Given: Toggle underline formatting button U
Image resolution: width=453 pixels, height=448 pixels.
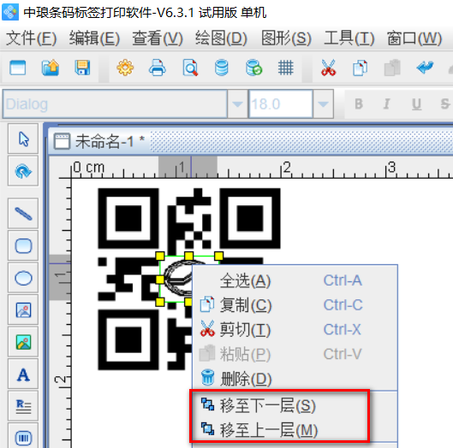Looking at the screenshot, I should coord(416,103).
